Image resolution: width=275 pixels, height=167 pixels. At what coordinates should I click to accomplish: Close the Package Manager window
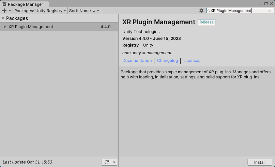[x=272, y=3]
